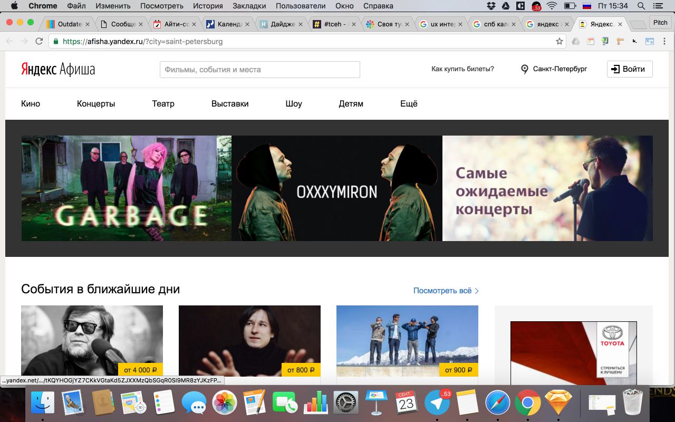The height and width of the screenshot is (422, 675).
Task: Click Посмотреть всё link
Action: coord(446,291)
